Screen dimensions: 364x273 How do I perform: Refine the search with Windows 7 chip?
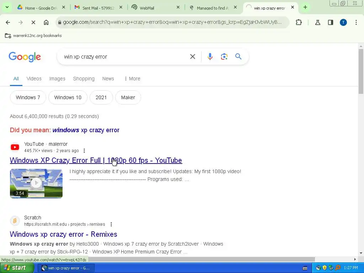(x=28, y=97)
